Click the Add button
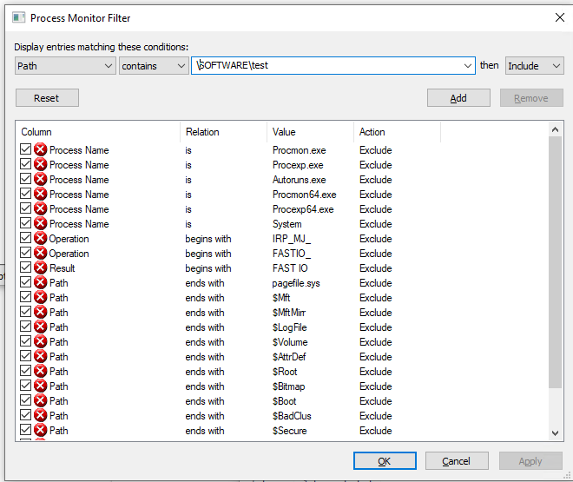This screenshot has height=482, width=573. coord(458,98)
